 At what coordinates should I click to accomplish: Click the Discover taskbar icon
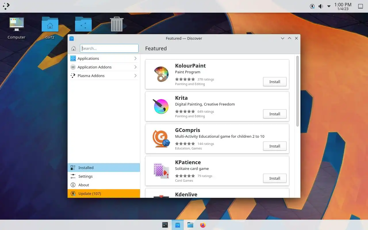click(178, 225)
